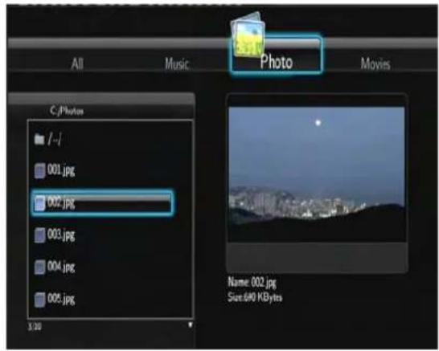Open the Movies tab
This screenshot has height=351, width=439.
click(x=375, y=63)
